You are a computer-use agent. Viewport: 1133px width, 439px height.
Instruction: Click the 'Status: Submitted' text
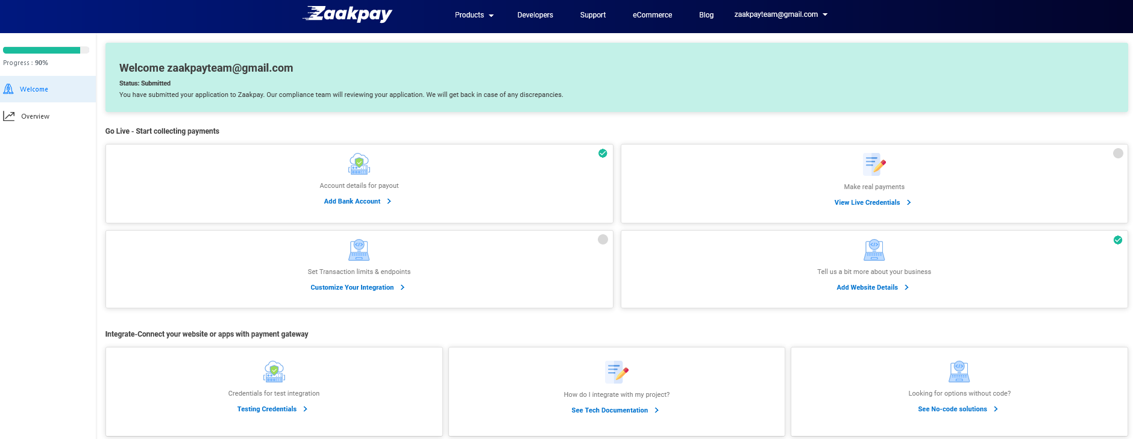tap(145, 83)
